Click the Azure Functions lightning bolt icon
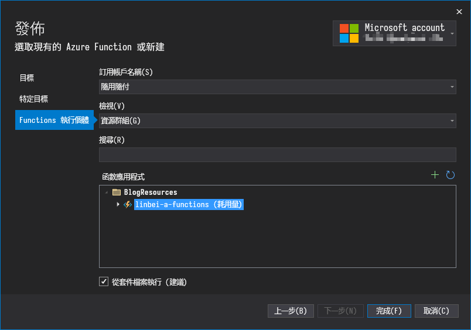 pyautogui.click(x=128, y=205)
